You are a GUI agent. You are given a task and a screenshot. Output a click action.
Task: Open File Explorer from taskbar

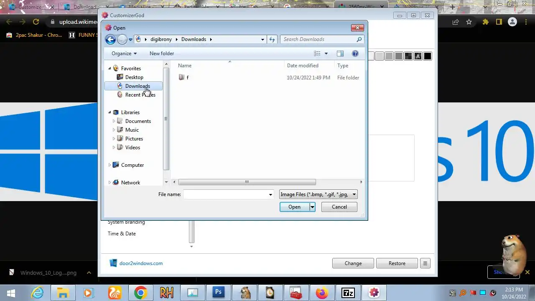pos(63,293)
